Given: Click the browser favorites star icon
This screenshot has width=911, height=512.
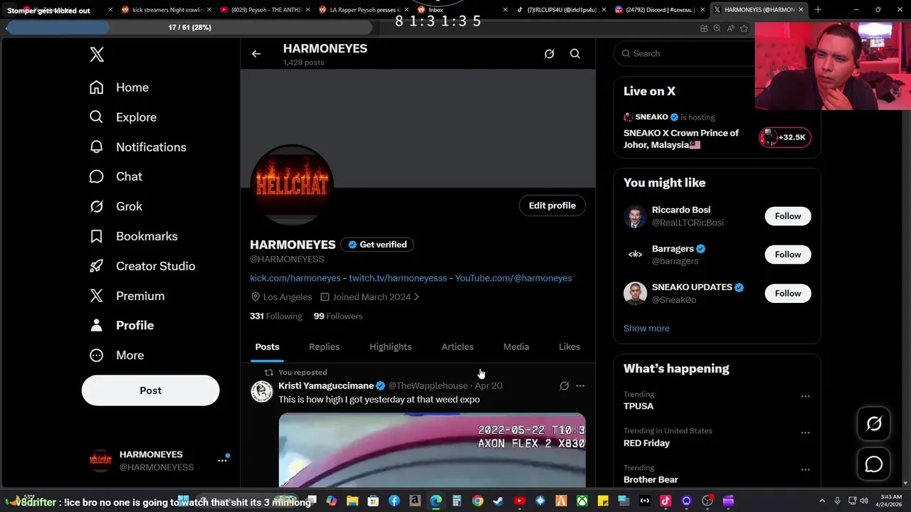Looking at the screenshot, I should coord(744,28).
